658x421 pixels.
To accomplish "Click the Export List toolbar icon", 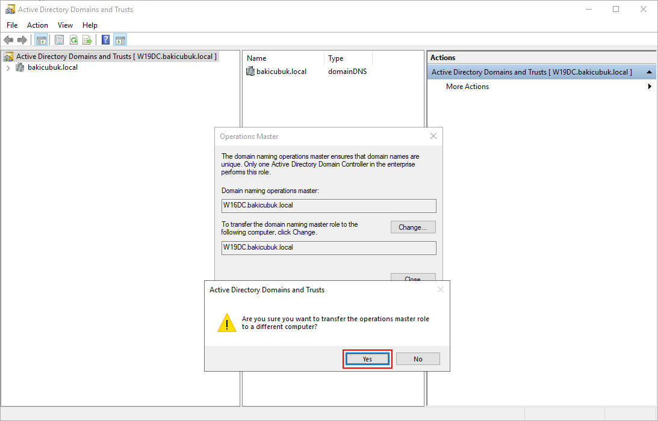I will click(x=87, y=40).
